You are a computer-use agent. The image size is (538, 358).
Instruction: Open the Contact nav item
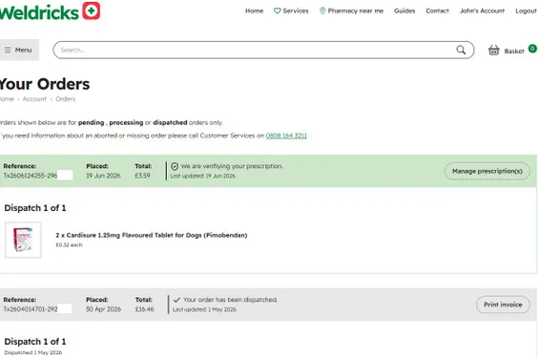click(x=437, y=11)
